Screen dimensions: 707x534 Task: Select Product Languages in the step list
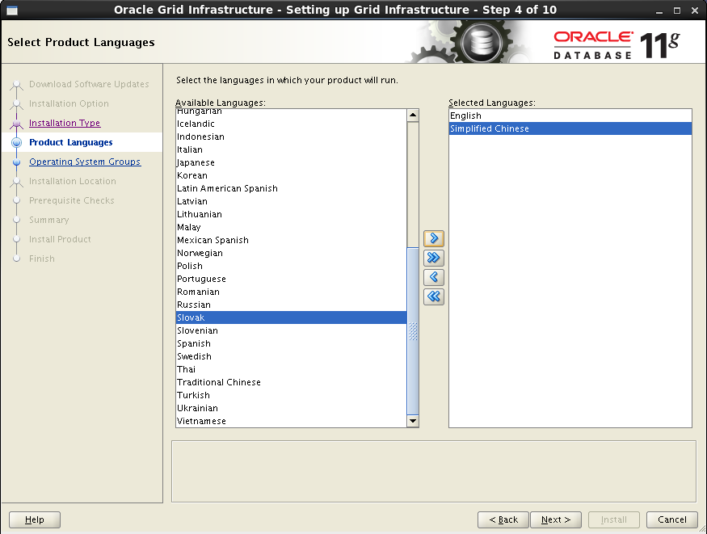click(x=71, y=142)
